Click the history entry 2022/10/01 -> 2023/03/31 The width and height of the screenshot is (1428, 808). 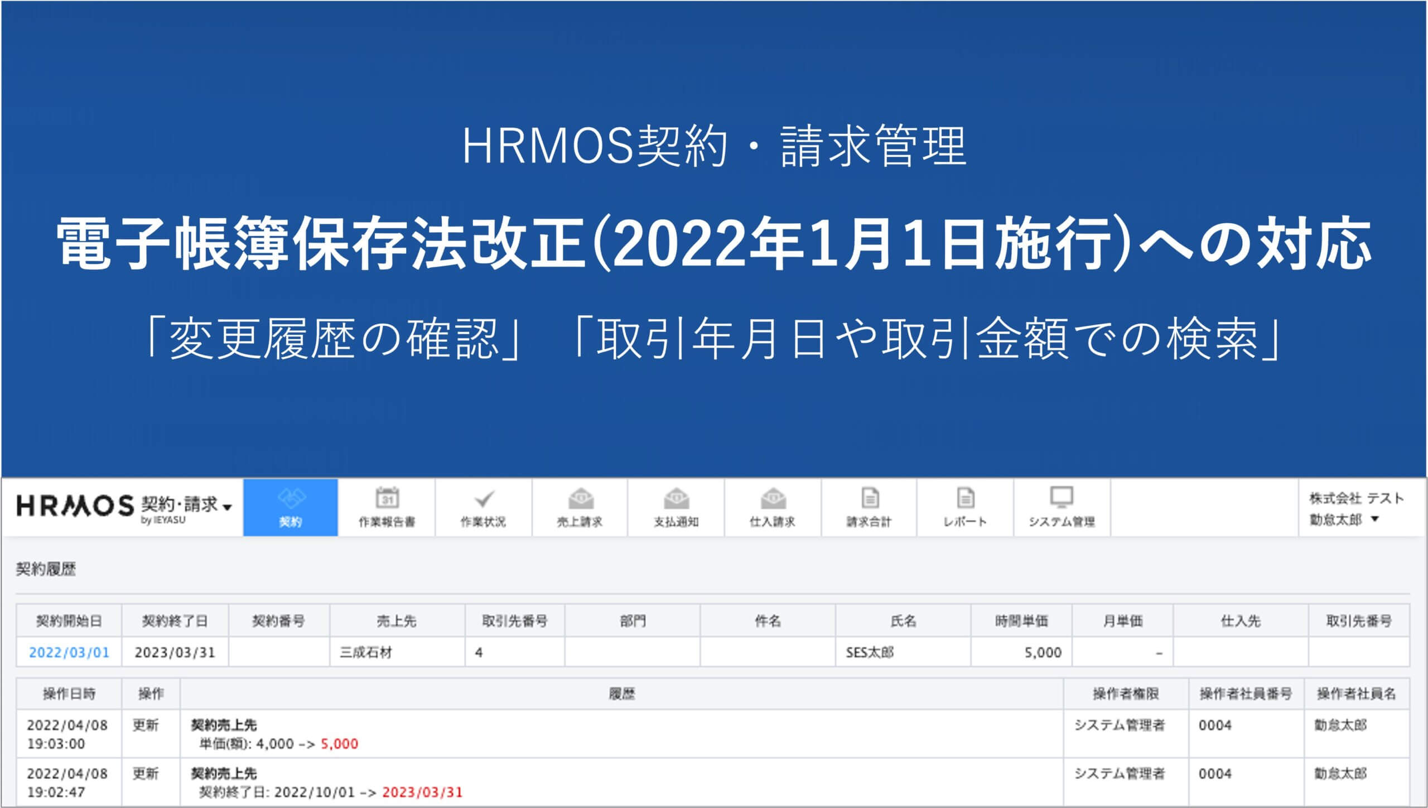coord(331,792)
